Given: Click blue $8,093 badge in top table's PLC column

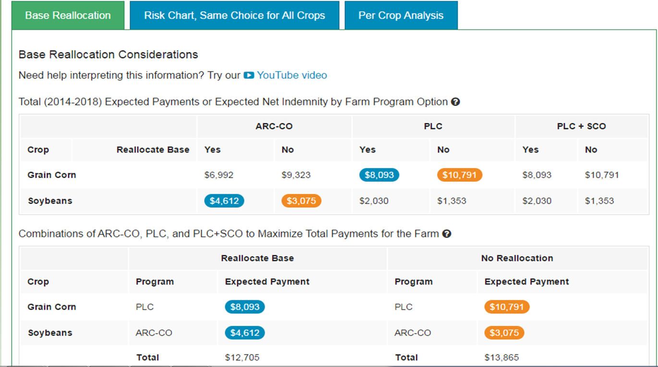Looking at the screenshot, I should point(379,175).
